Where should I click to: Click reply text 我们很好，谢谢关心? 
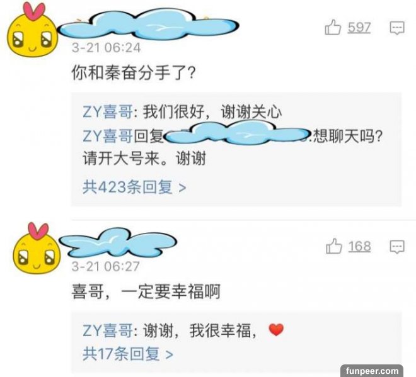[212, 111]
